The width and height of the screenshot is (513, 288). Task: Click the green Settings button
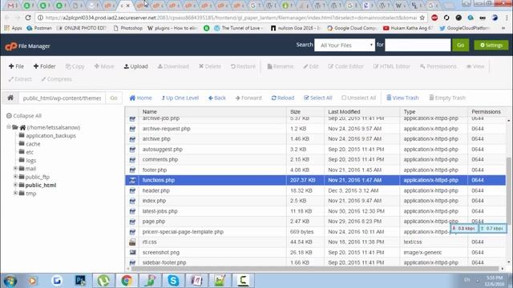click(491, 45)
